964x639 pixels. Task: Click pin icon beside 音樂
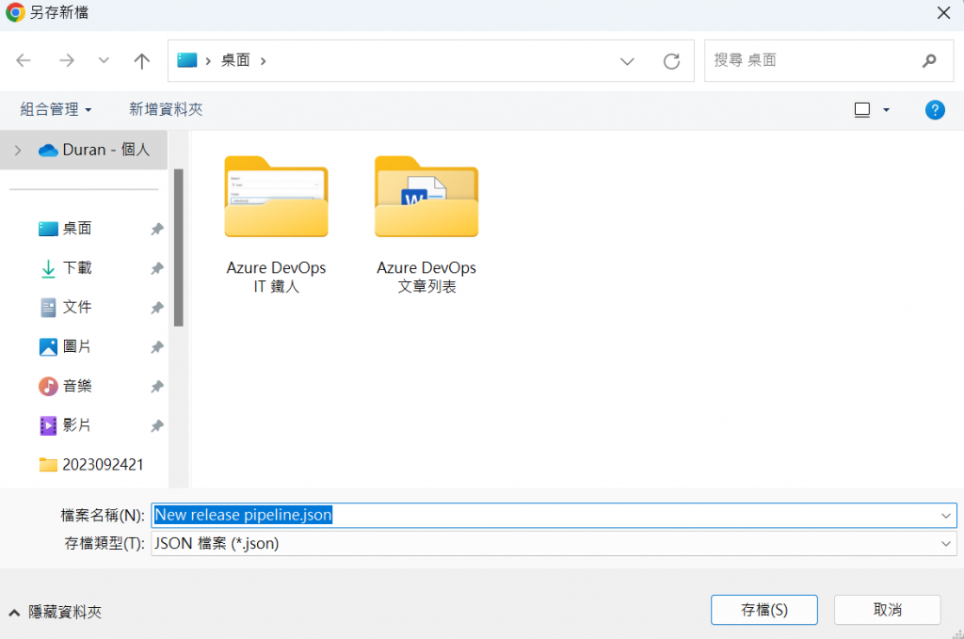click(x=157, y=387)
